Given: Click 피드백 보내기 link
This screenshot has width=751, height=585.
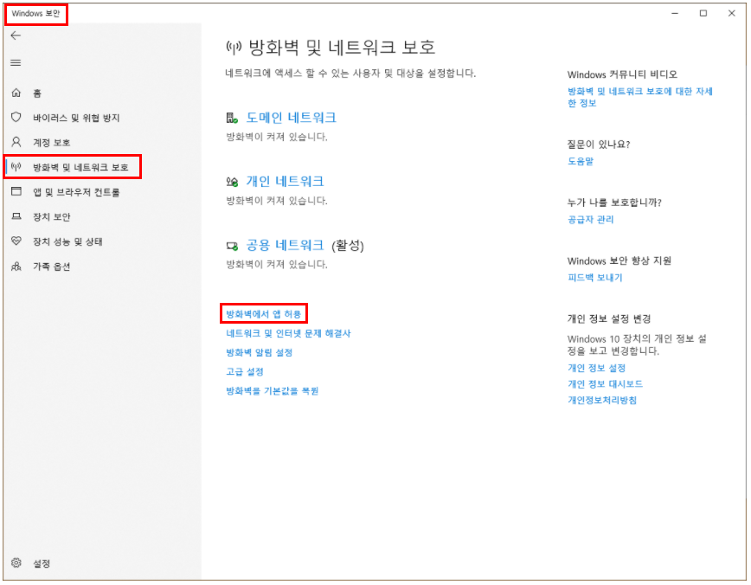Looking at the screenshot, I should click(x=595, y=278).
